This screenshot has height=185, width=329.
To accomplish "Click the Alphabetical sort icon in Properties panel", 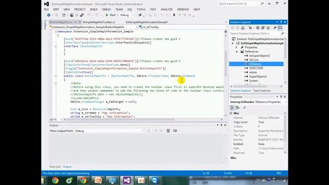I will (237, 108).
